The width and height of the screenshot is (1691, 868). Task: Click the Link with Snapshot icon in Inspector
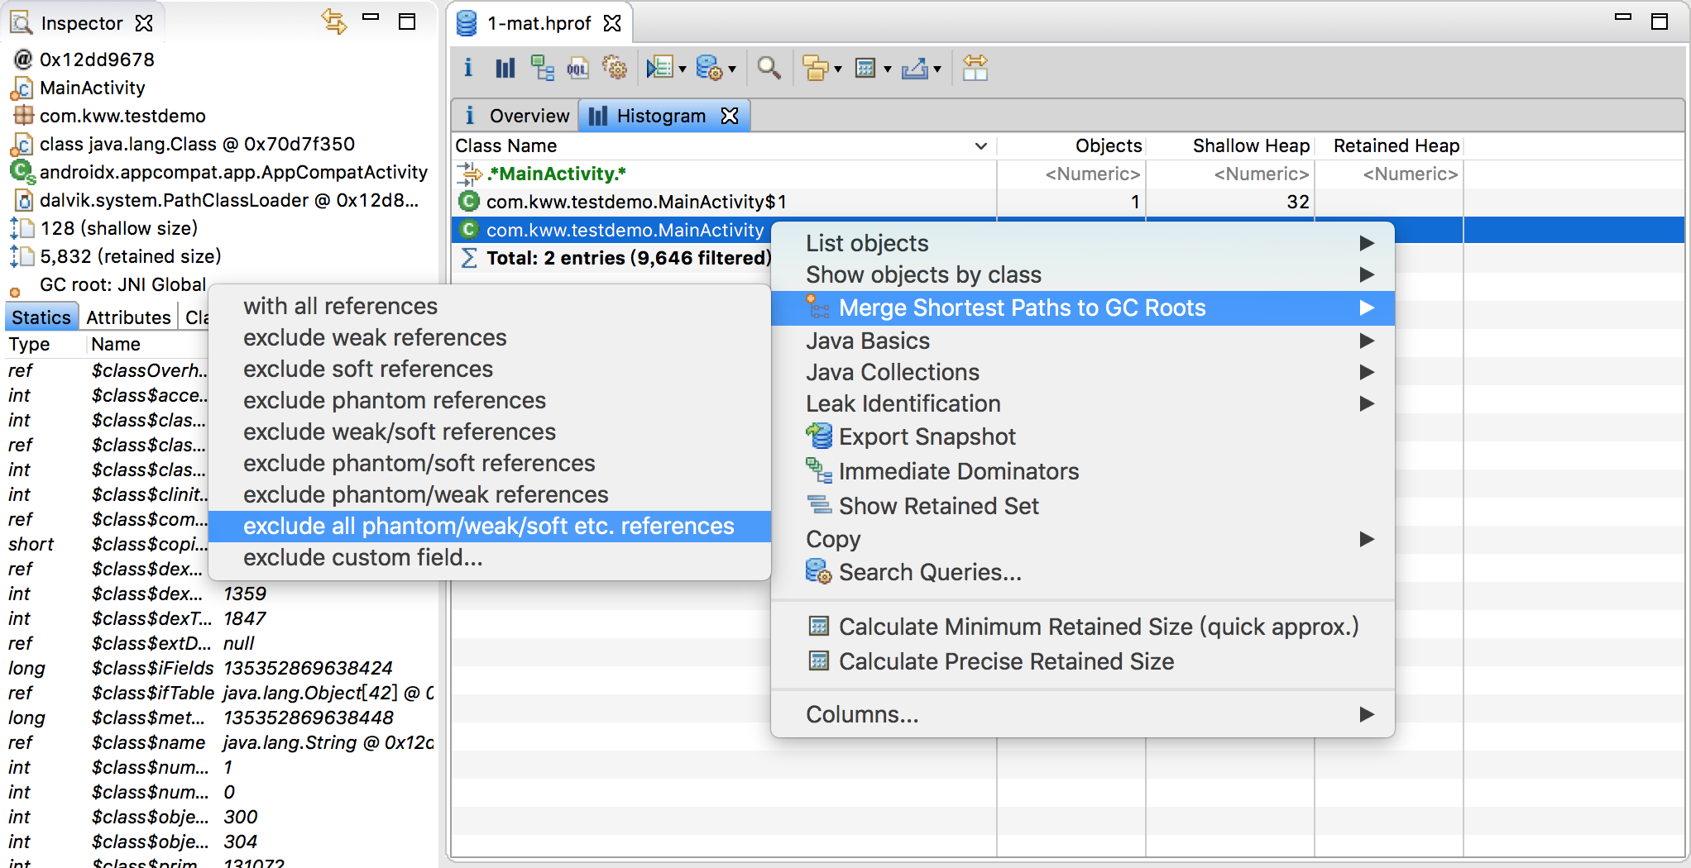[334, 21]
